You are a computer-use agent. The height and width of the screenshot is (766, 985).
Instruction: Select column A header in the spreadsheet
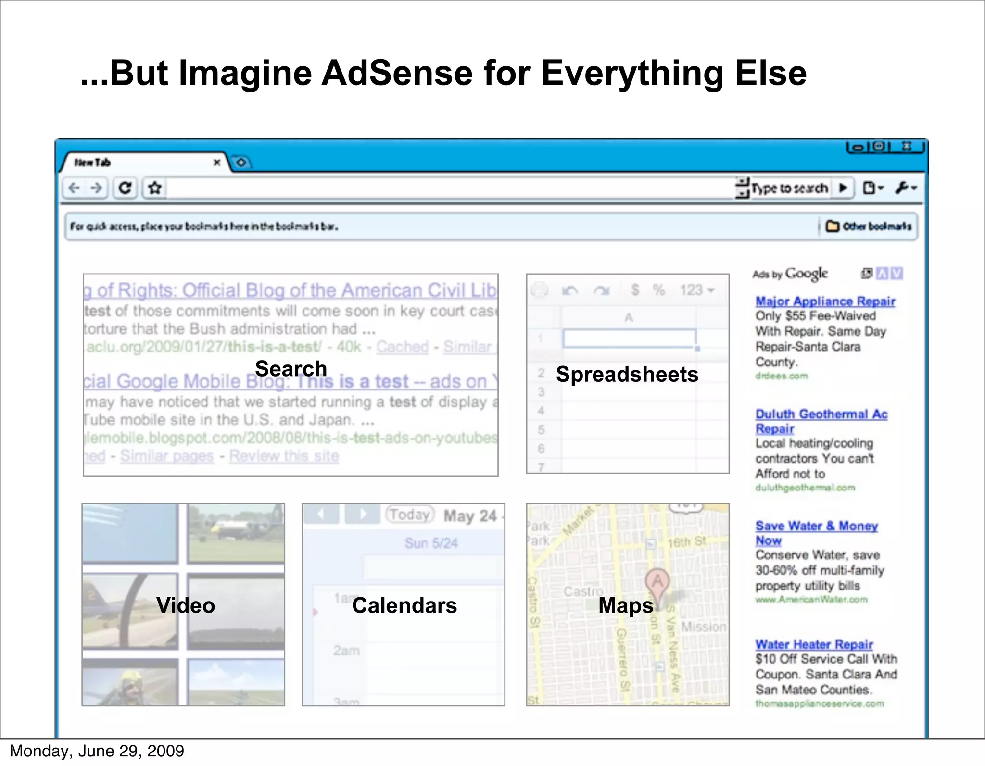coord(629,317)
